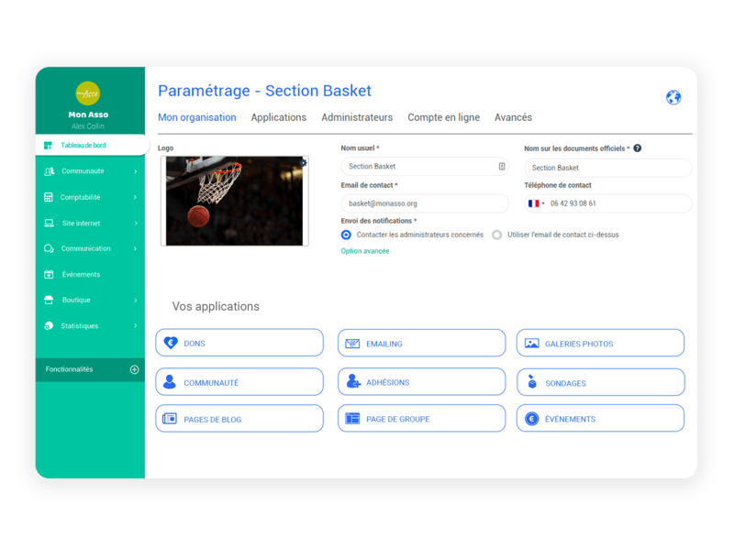Viewport: 734px width, 548px height.
Task: Open the French flag country code dropdown
Action: [537, 203]
